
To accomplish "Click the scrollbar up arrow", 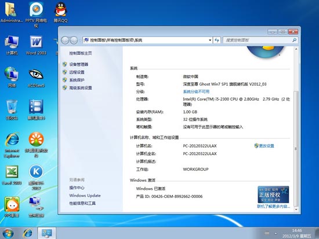I will tap(296, 49).
